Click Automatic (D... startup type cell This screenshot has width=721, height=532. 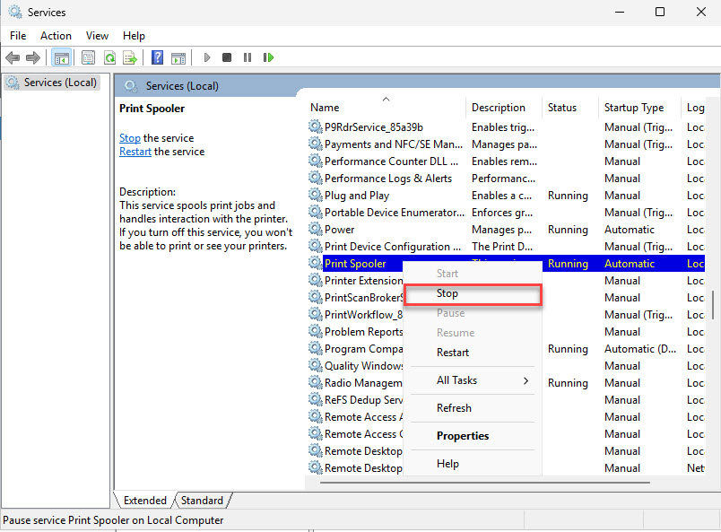click(x=639, y=349)
